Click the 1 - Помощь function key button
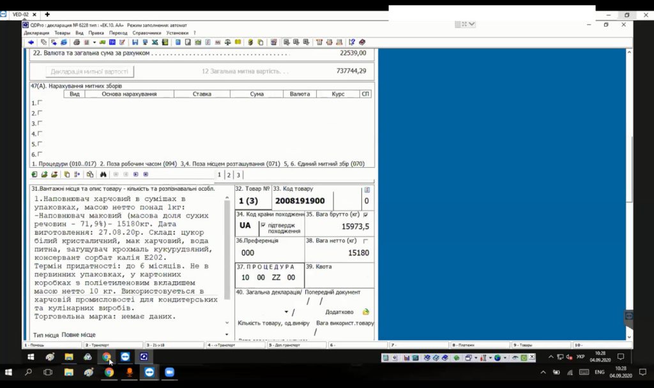 coord(52,345)
